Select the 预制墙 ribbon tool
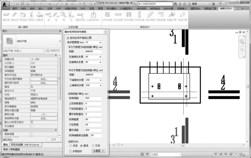This screenshot has width=251, height=158. click(x=23, y=17)
